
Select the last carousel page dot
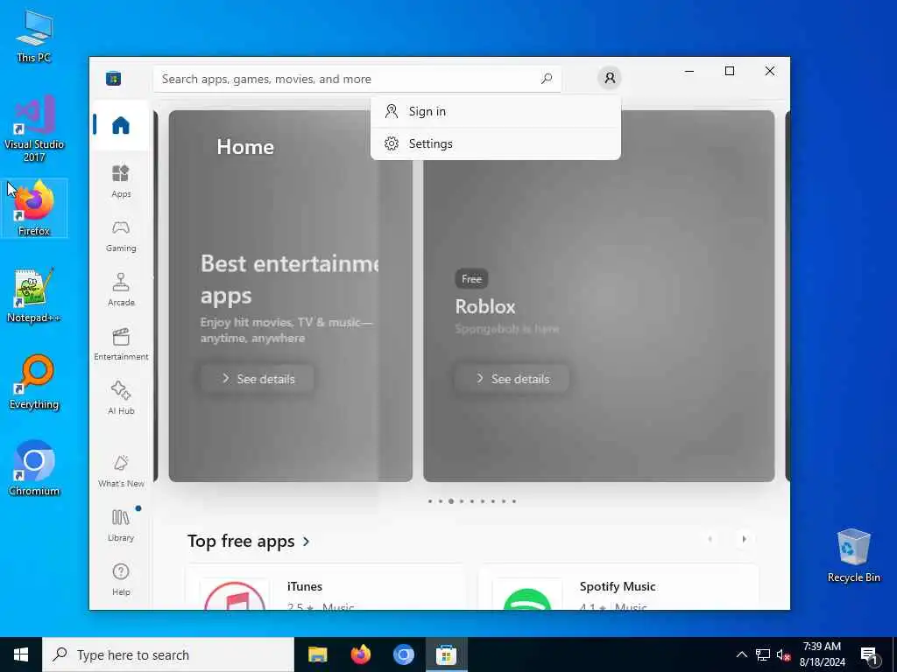513,501
